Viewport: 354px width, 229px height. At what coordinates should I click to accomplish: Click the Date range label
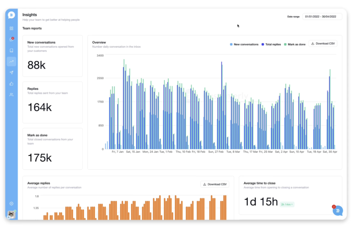293,17
